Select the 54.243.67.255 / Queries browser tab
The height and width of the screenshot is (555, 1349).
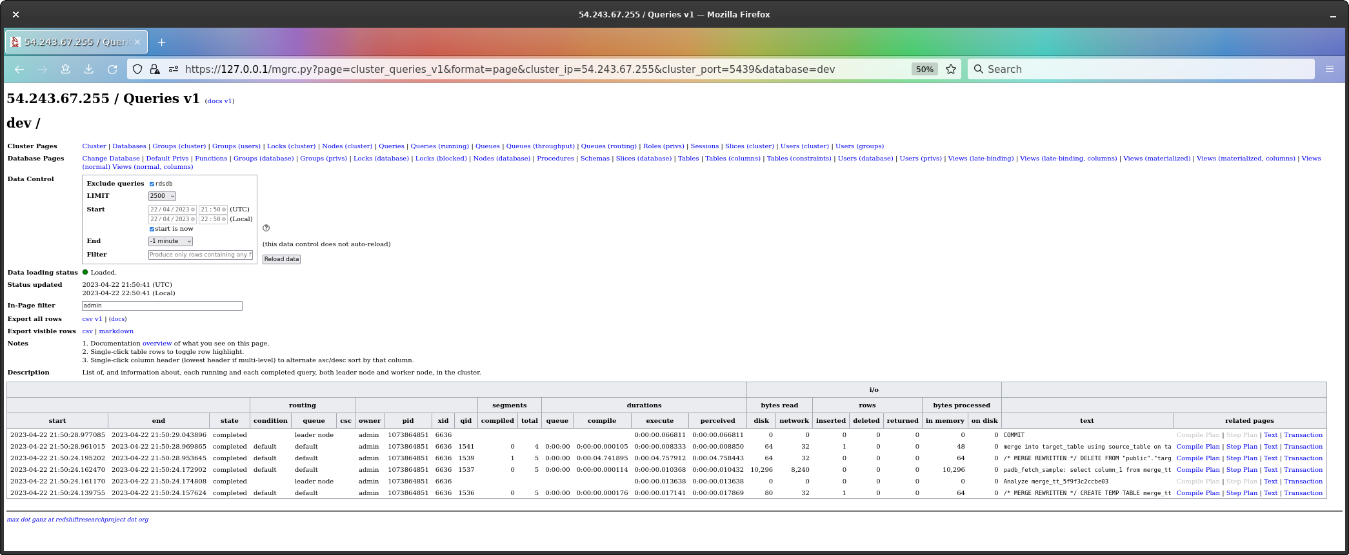click(76, 42)
